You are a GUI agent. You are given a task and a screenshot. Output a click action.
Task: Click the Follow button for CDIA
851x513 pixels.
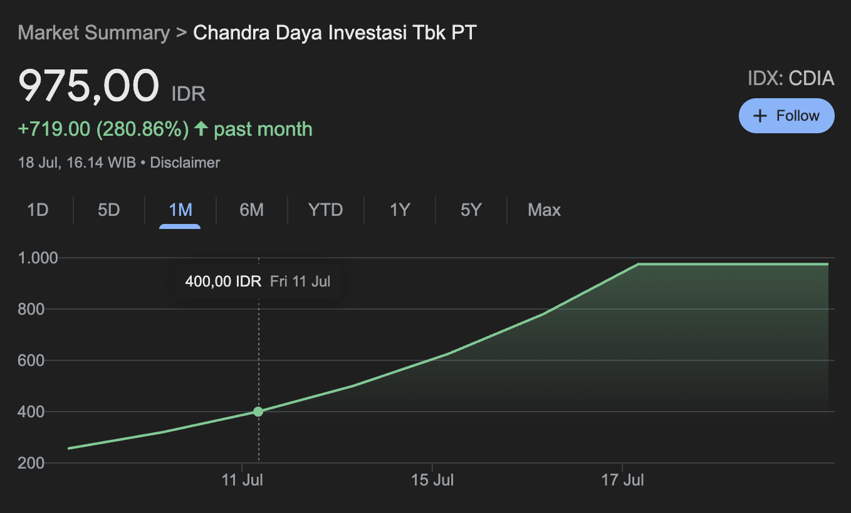tap(786, 115)
